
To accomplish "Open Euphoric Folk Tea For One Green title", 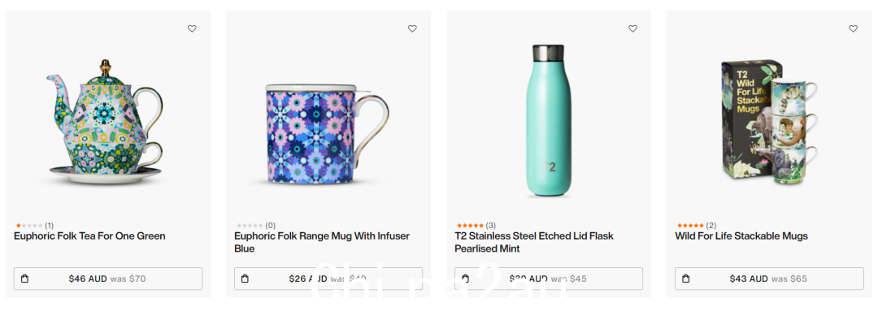I will tap(89, 236).
